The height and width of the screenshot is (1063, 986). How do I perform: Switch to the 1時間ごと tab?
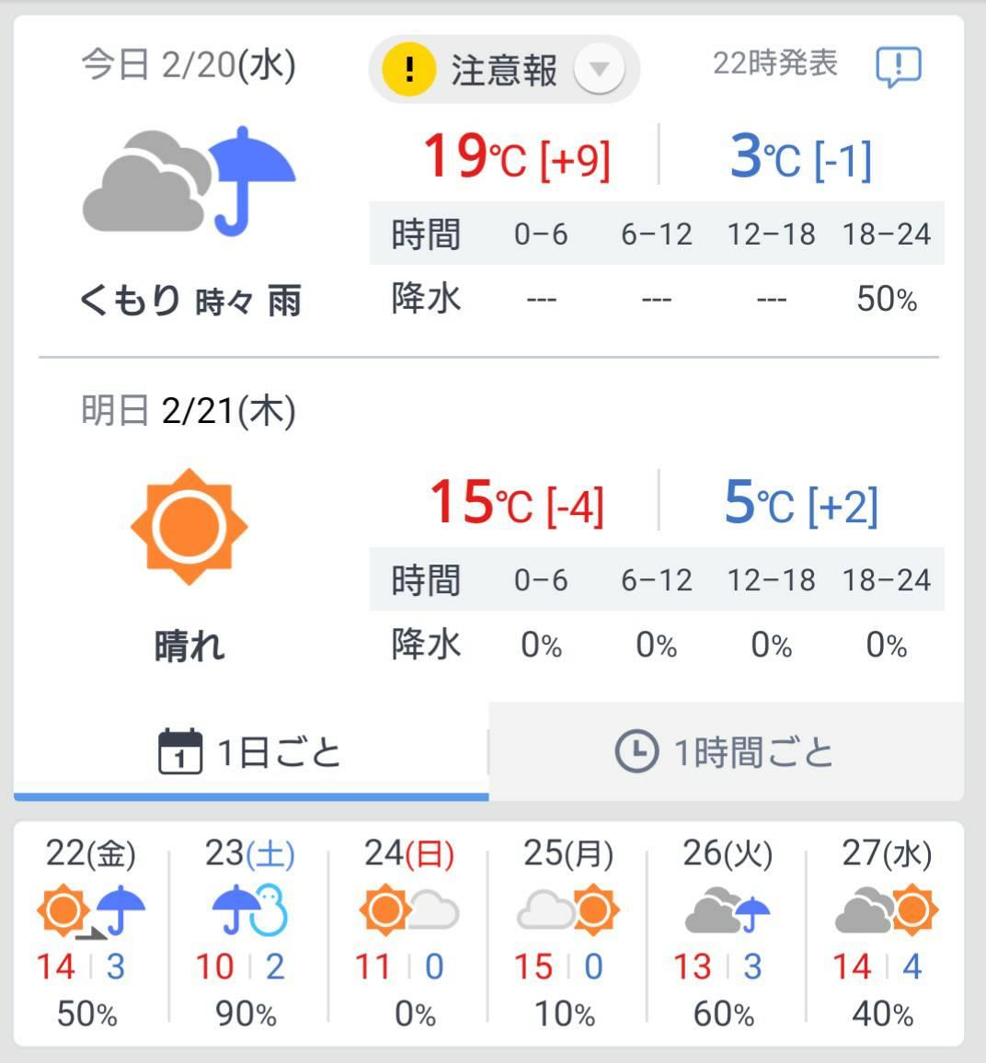[727, 752]
